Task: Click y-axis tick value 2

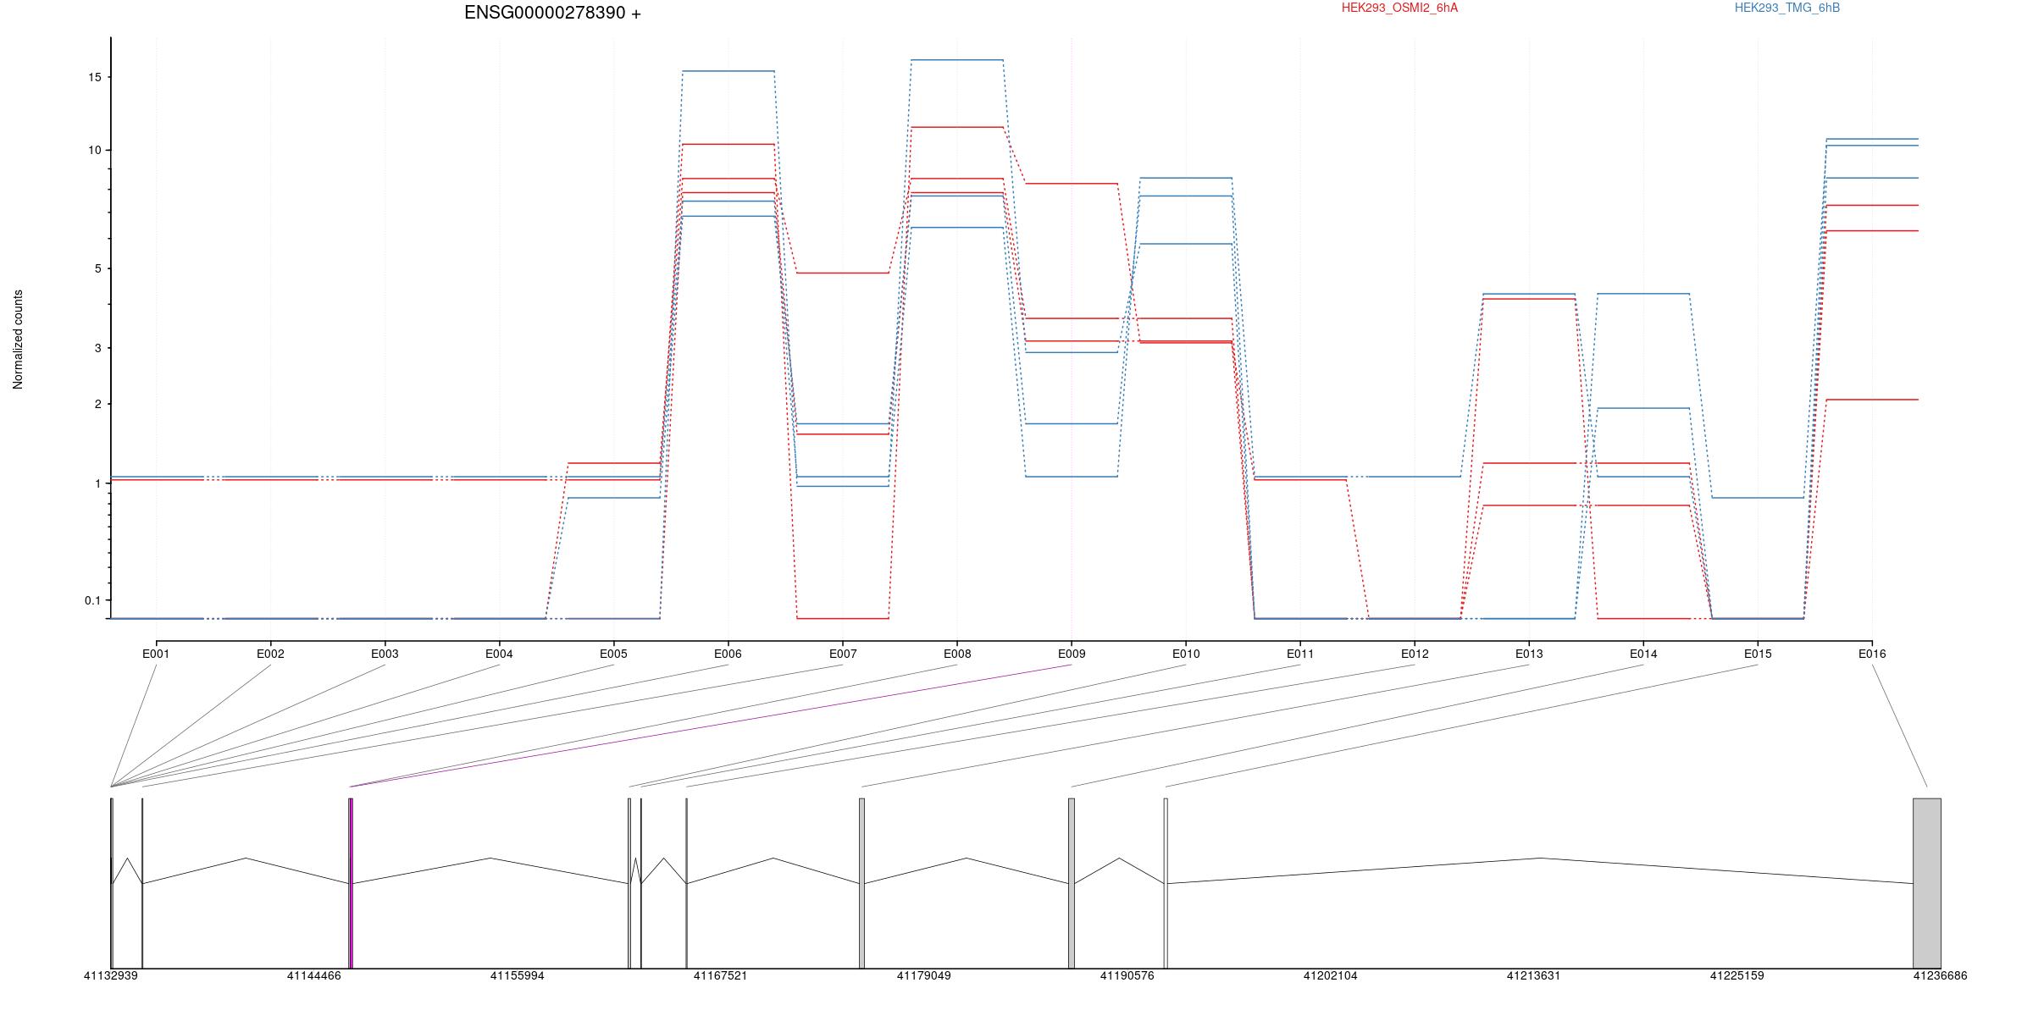Action: (x=97, y=404)
